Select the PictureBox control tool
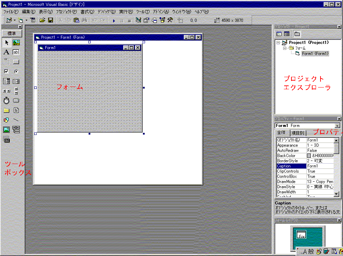The width and height of the screenshot is (343, 256). tap(16, 43)
